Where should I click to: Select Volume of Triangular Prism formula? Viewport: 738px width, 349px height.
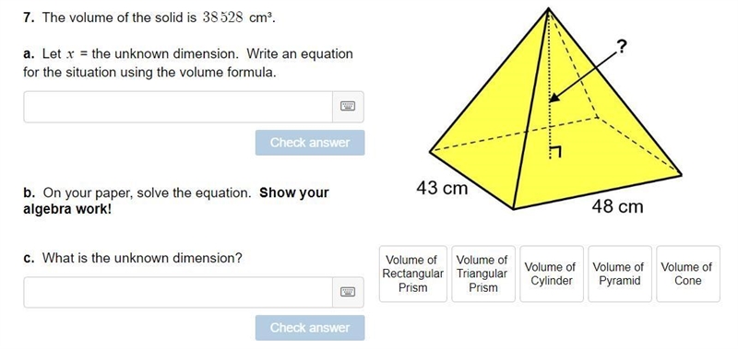[482, 273]
